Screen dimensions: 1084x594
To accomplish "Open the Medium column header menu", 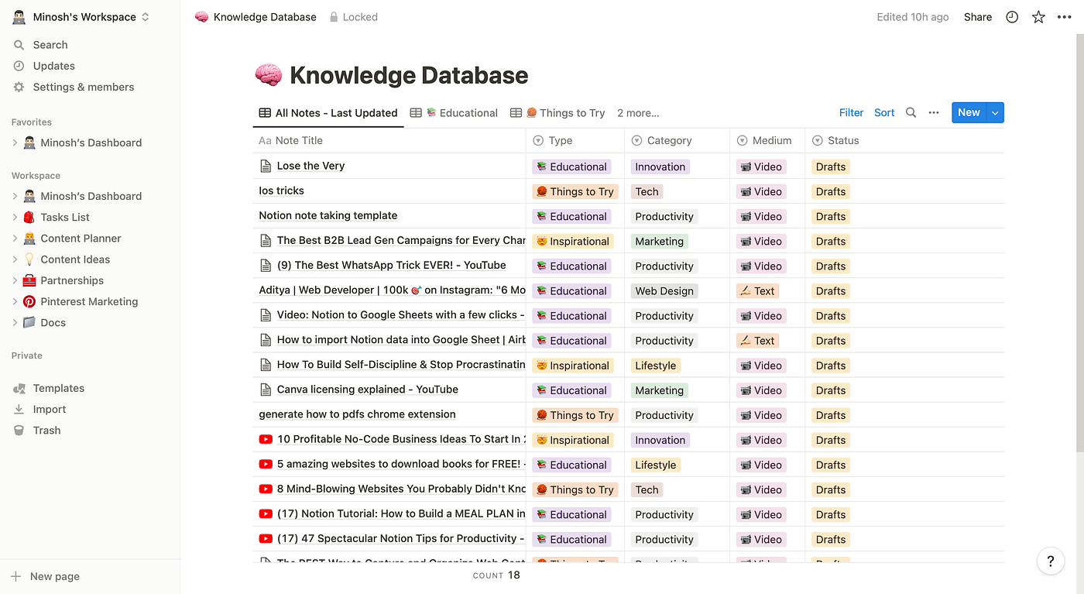I will click(x=767, y=140).
